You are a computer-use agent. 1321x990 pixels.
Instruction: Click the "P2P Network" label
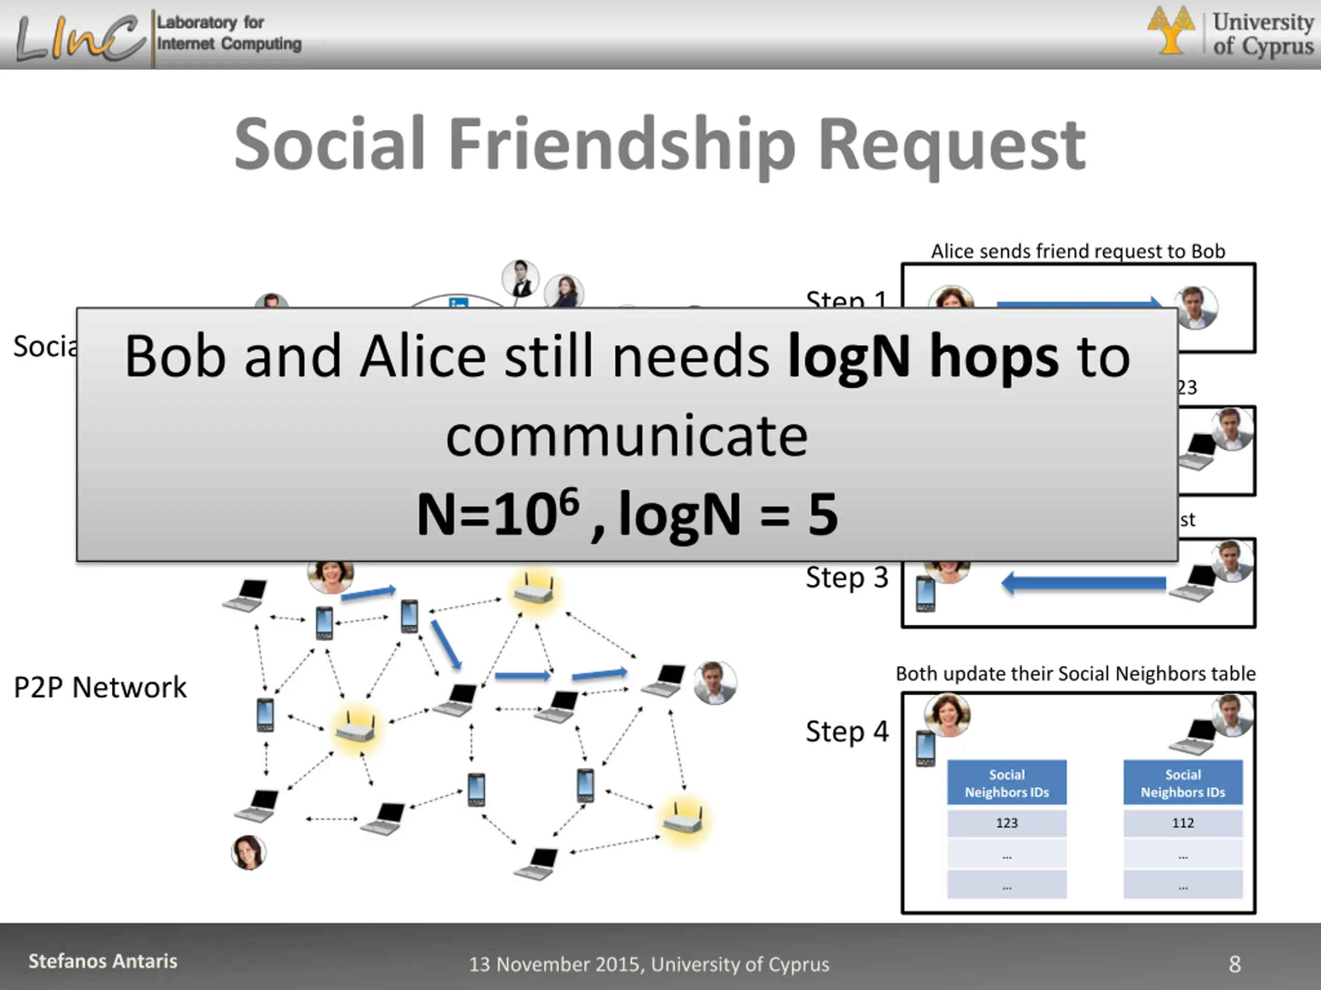[100, 687]
